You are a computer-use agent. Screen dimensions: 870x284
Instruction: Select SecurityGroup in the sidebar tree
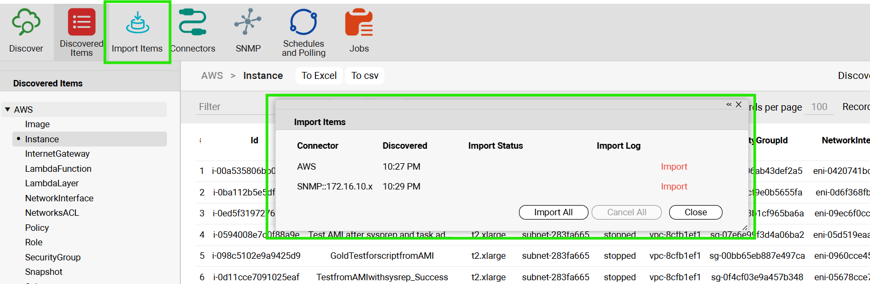53,257
